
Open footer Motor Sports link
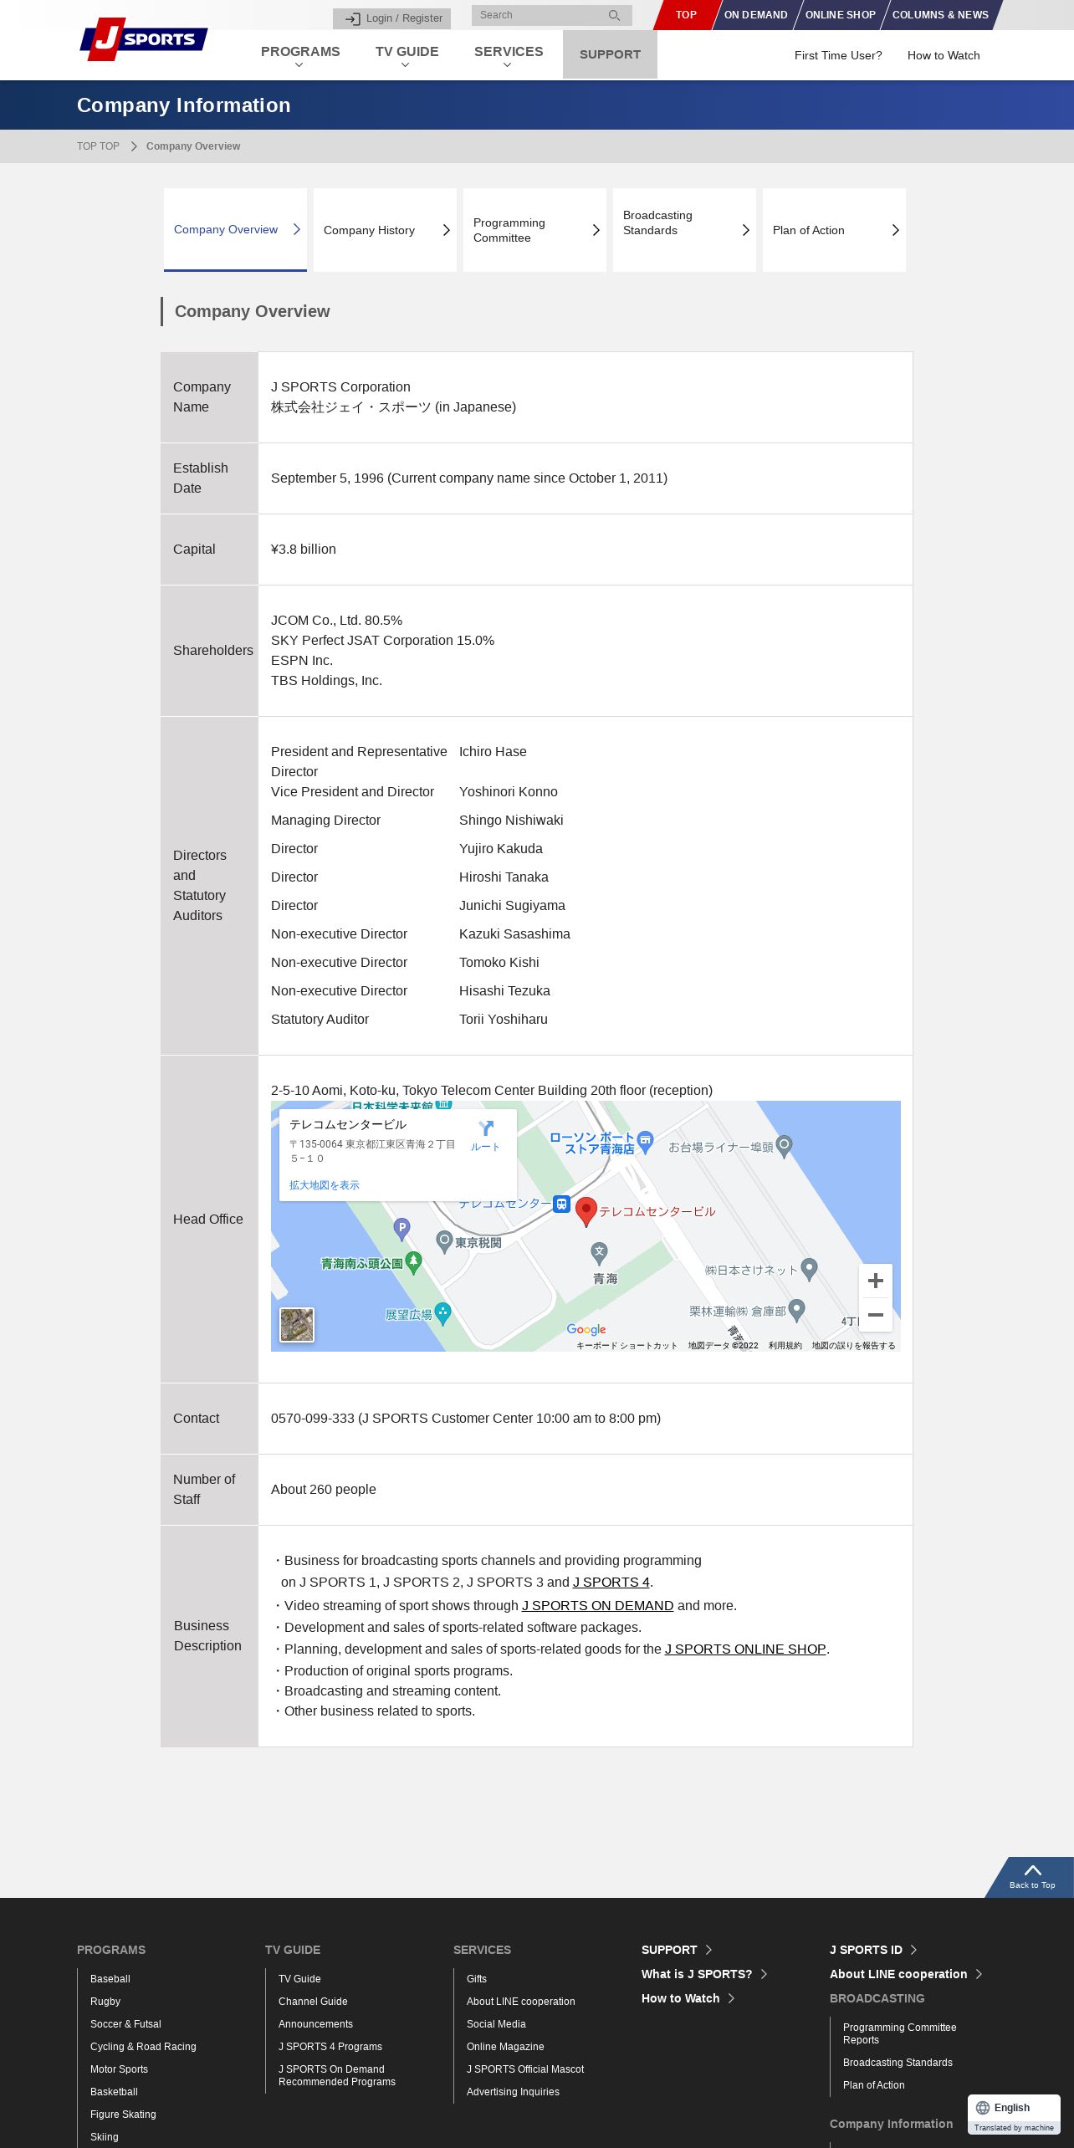click(x=119, y=2069)
